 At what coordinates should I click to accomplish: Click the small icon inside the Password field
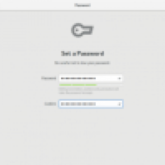tap(120, 78)
